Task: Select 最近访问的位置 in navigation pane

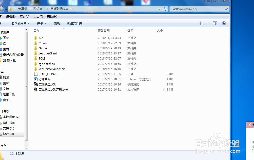Action: (x=13, y=55)
